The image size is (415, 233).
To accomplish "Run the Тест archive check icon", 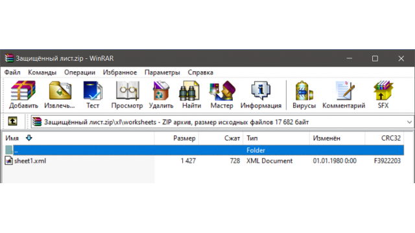I will [93, 91].
